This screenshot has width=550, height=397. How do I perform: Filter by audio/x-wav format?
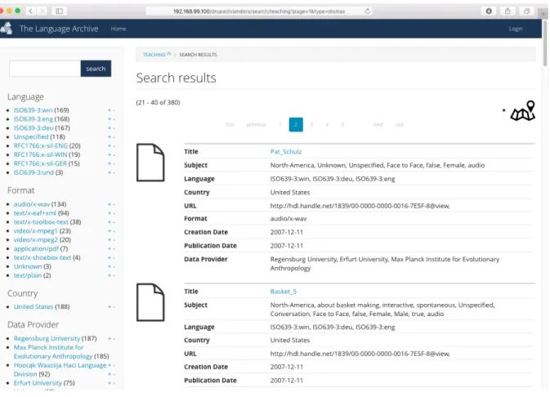coord(32,204)
